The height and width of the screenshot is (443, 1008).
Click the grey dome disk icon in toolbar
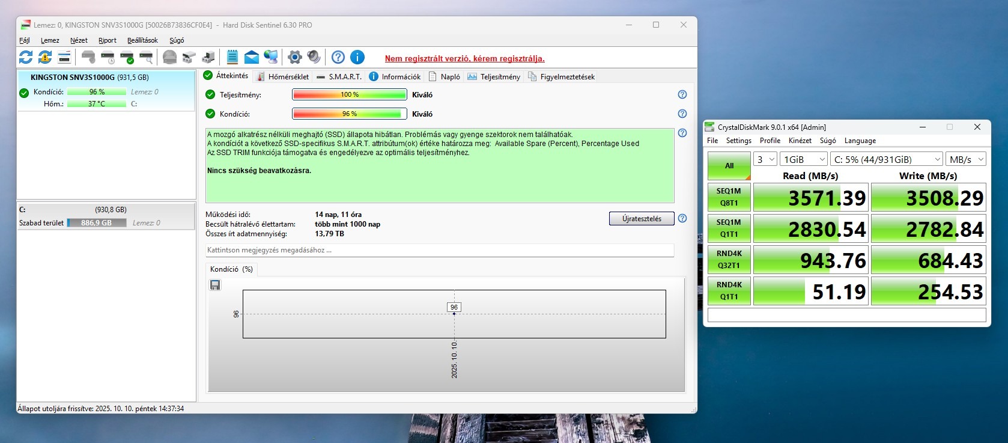170,57
